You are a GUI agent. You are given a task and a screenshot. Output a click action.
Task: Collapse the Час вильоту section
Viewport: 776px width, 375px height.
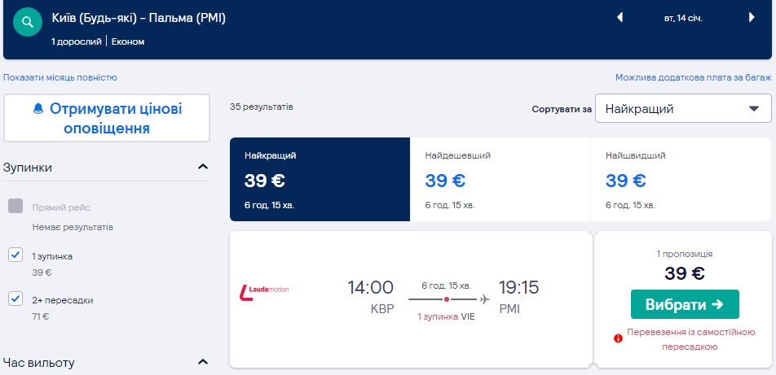coord(202,362)
